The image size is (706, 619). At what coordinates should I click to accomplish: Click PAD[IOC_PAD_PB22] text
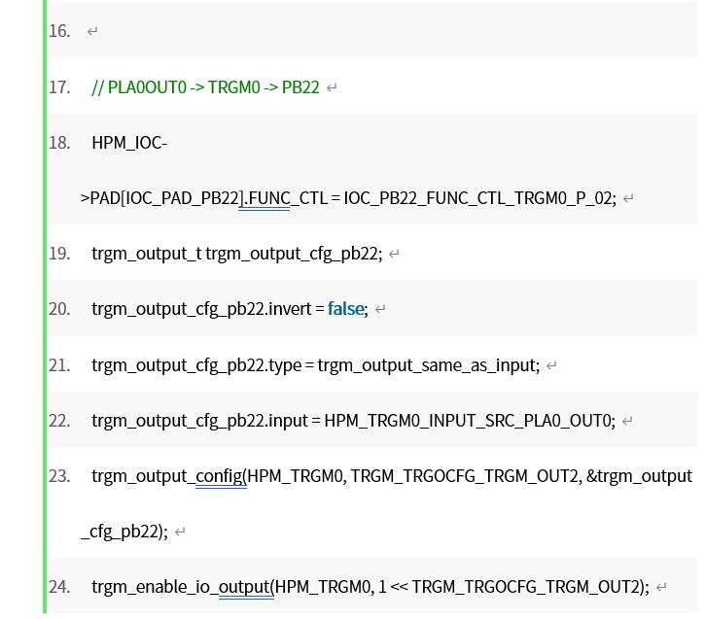166,198
